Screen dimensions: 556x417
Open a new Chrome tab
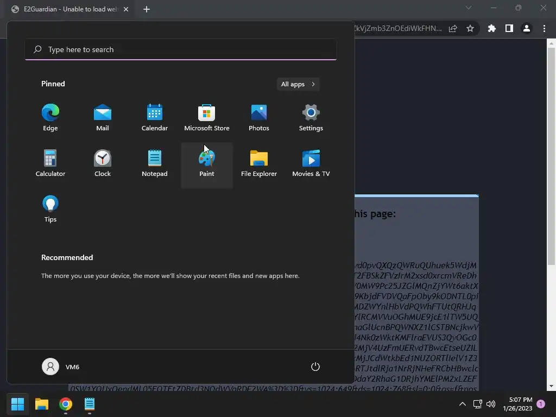pyautogui.click(x=147, y=9)
